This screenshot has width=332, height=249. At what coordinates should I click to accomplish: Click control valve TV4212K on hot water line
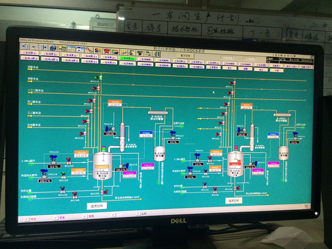pos(44,174)
